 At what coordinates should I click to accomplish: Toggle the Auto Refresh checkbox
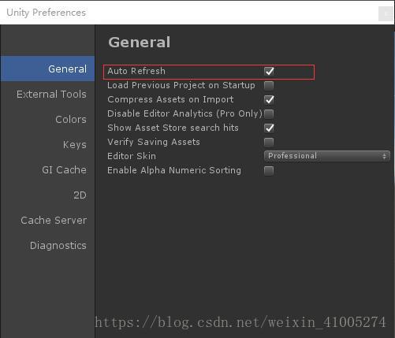point(269,71)
